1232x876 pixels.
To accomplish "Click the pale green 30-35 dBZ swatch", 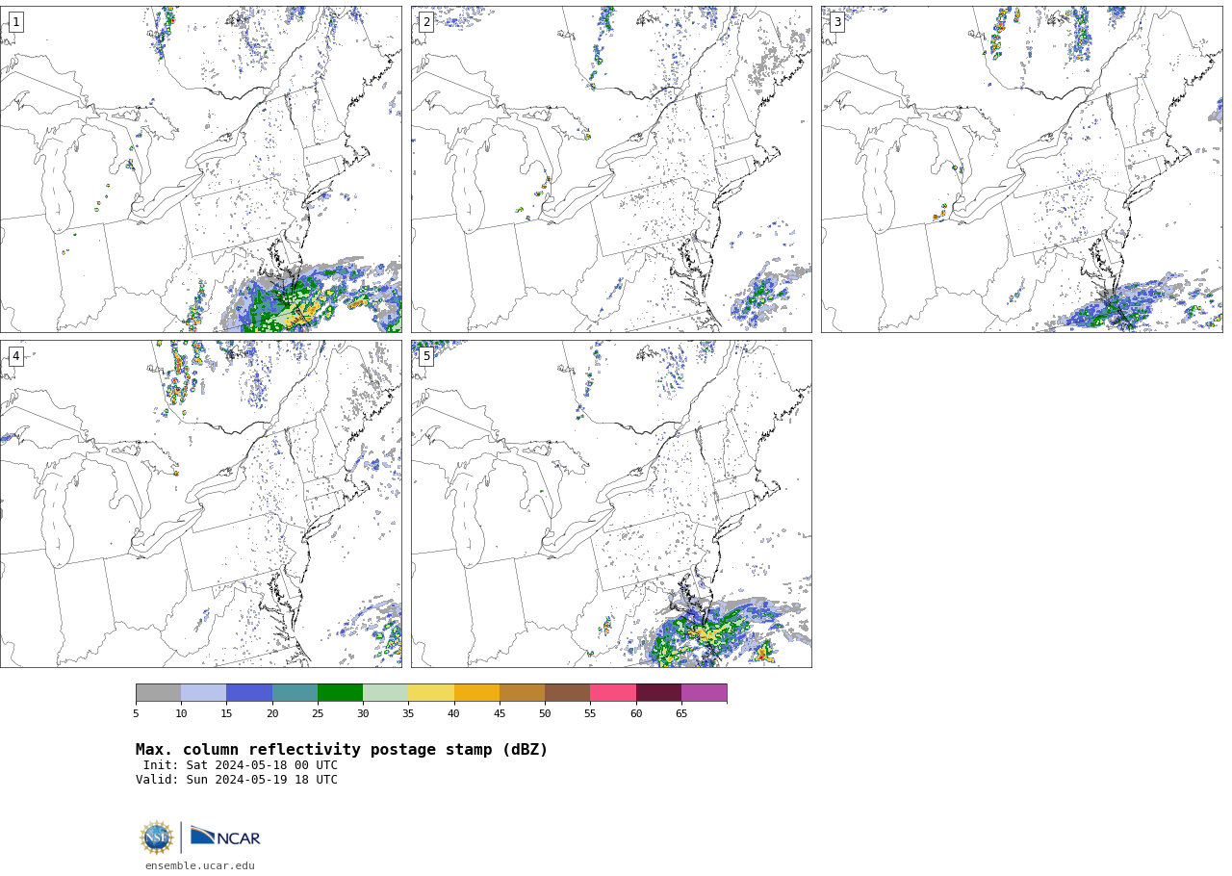I will click(385, 693).
